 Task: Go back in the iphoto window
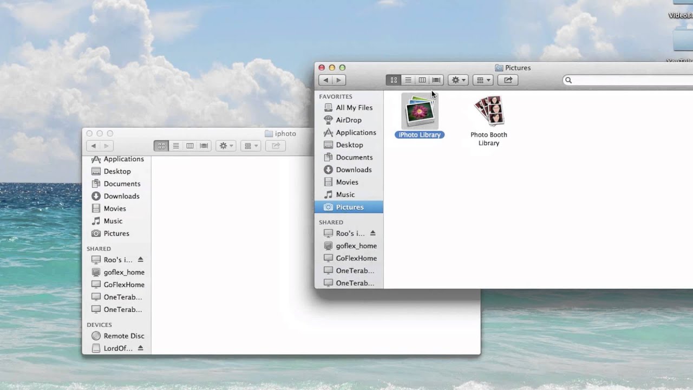pyautogui.click(x=93, y=146)
